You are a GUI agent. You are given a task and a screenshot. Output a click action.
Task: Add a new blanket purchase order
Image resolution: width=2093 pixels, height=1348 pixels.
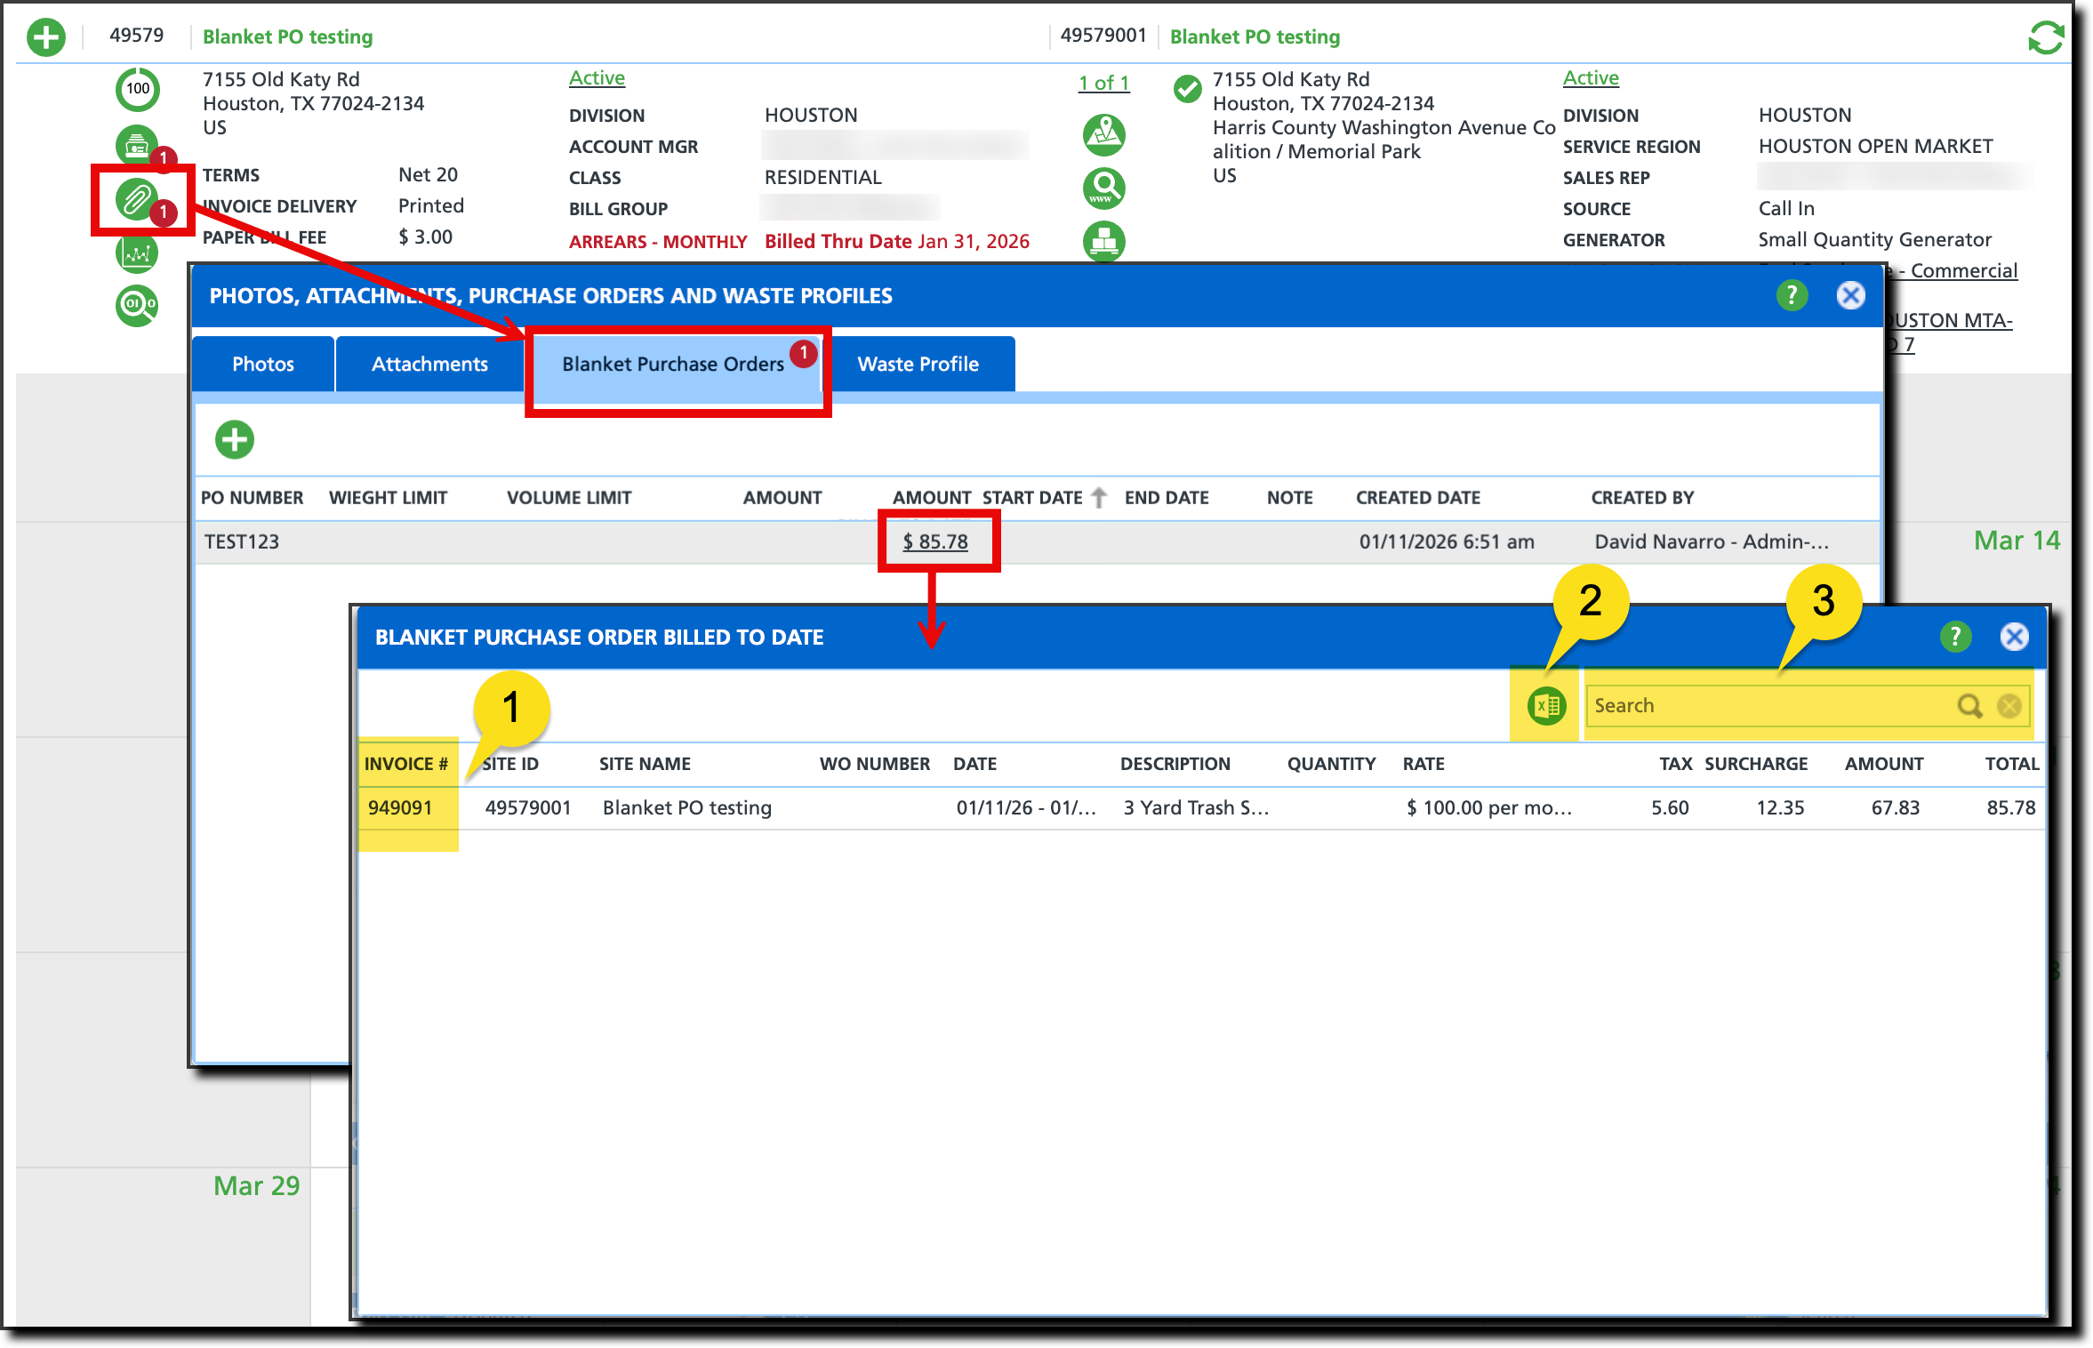(x=235, y=439)
